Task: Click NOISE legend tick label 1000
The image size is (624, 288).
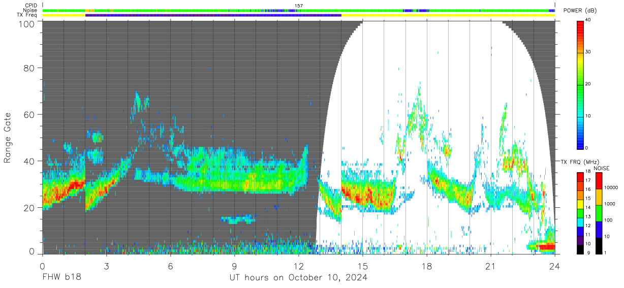Action: coord(610,204)
